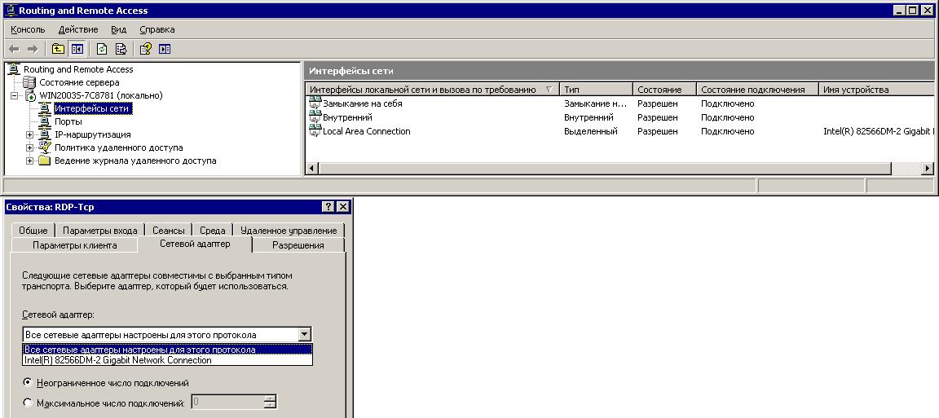Sort by the Тип column header
The width and height of the screenshot is (939, 418).
coord(596,90)
